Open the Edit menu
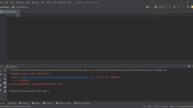193x108 pixels. click(x=7, y=2)
